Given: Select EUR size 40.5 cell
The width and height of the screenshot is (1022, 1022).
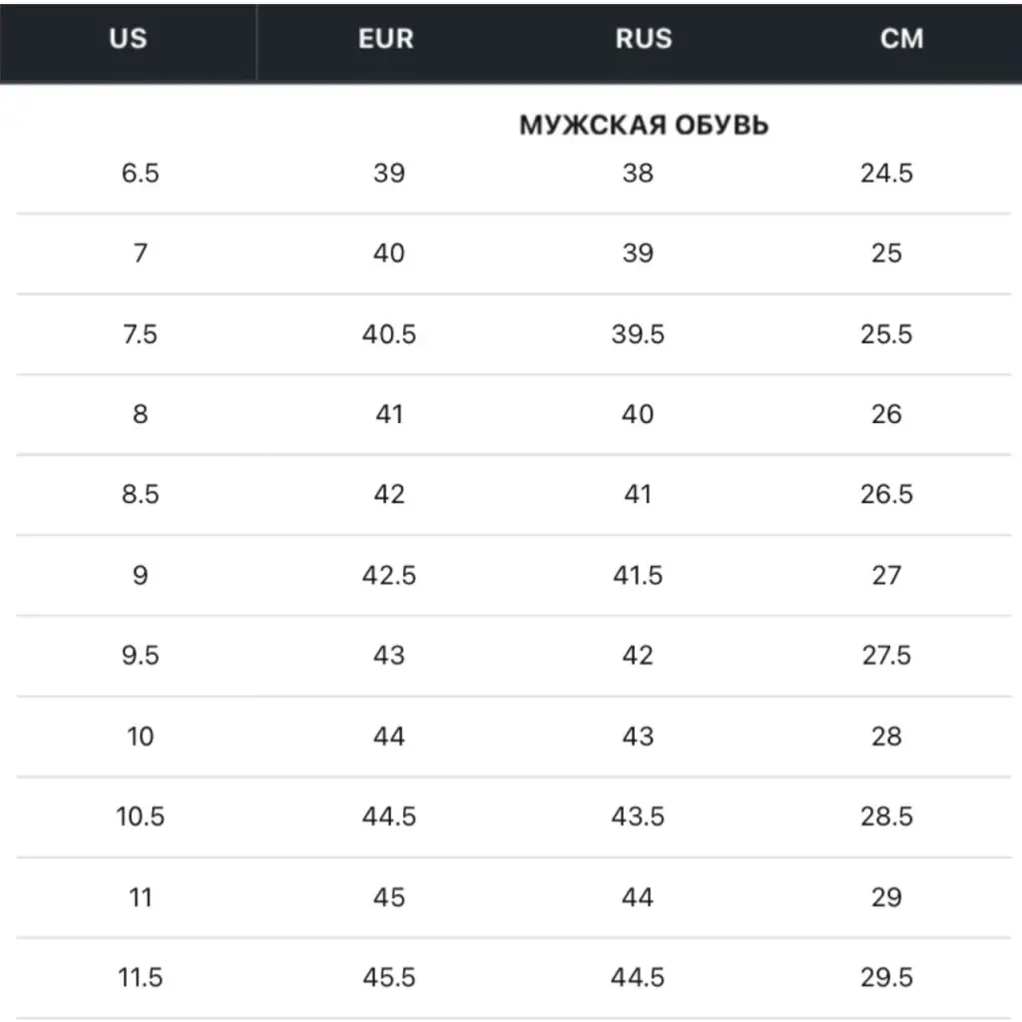Looking at the screenshot, I should coord(389,334).
